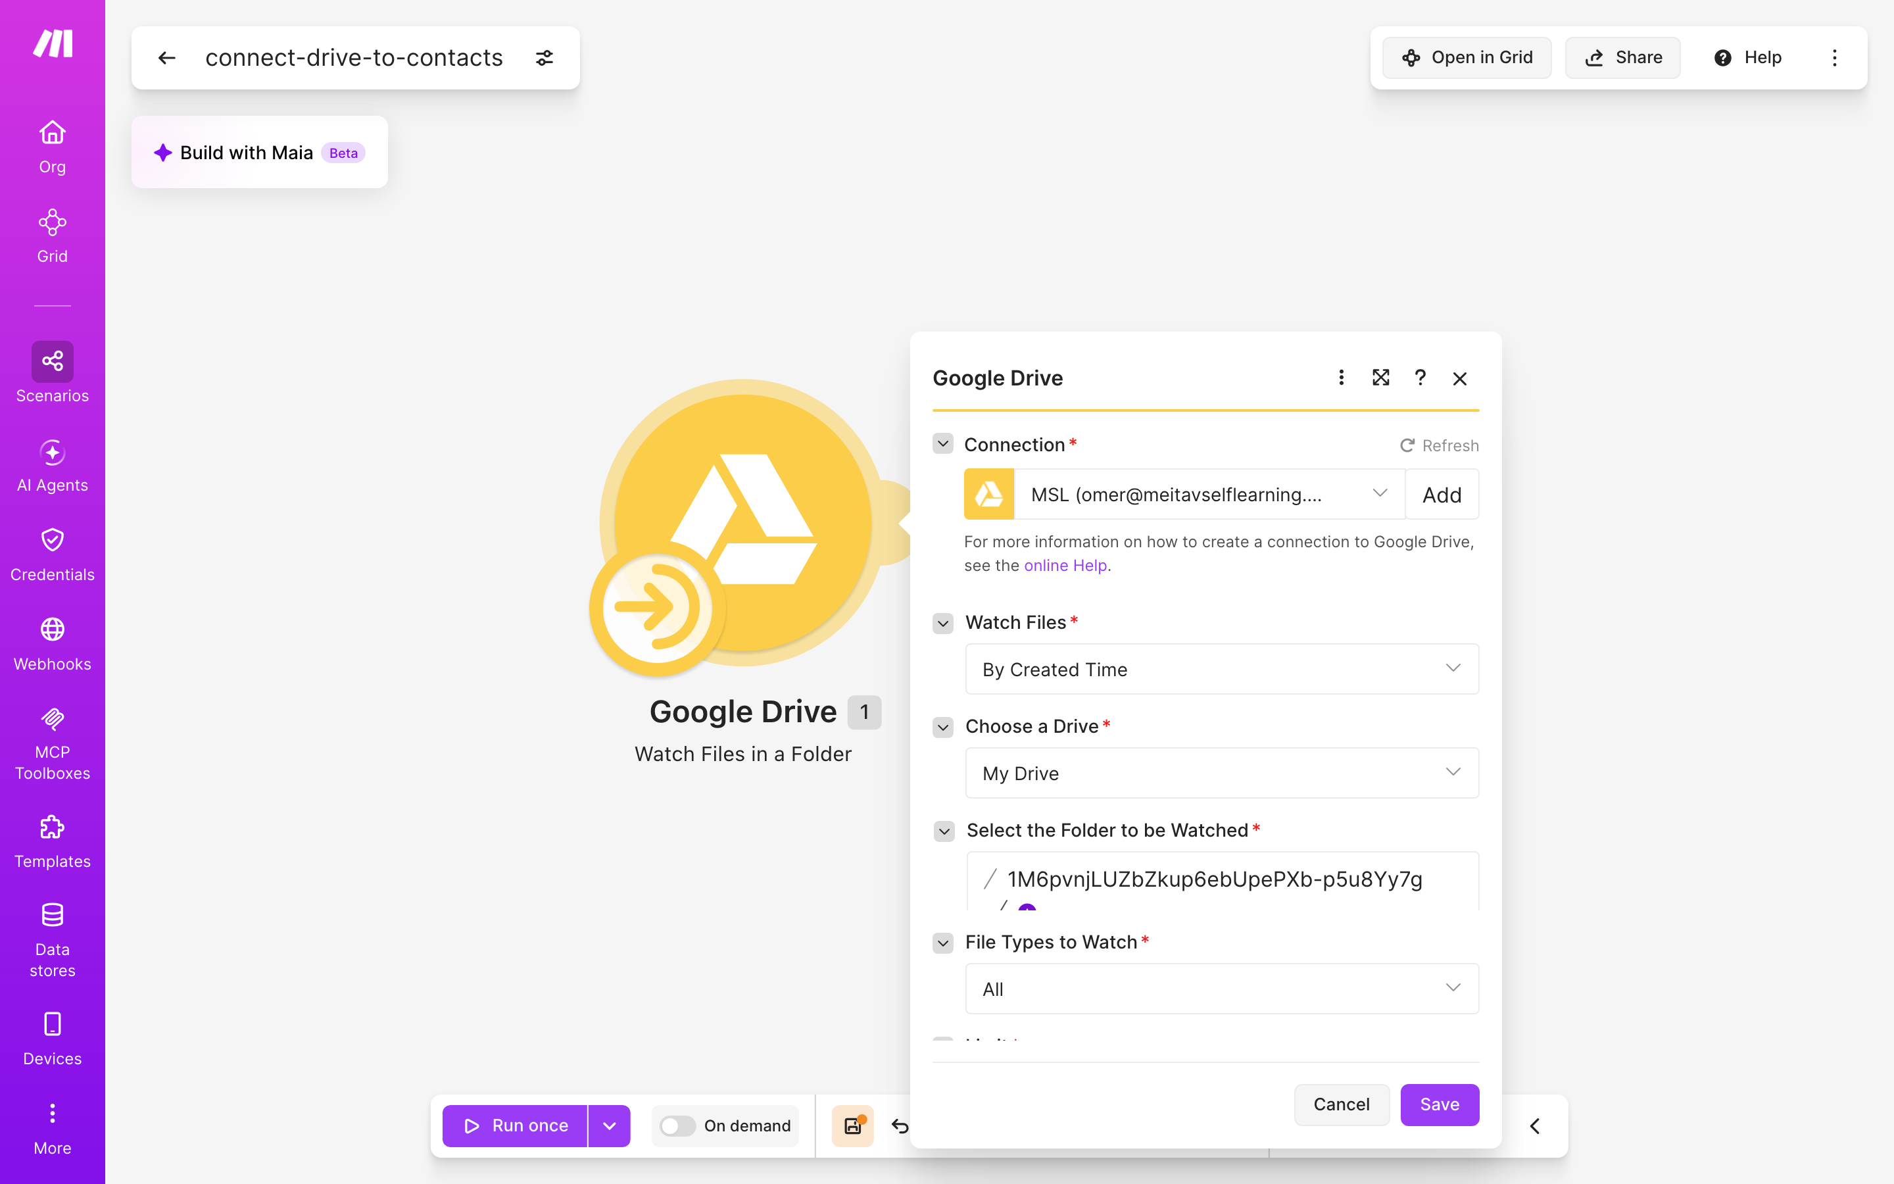
Task: Click the More sidebar menu
Action: [x=53, y=1128]
